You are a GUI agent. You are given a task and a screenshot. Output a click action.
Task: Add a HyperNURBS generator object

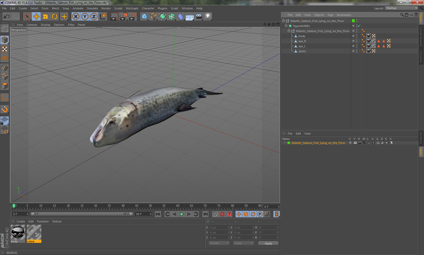click(x=163, y=17)
